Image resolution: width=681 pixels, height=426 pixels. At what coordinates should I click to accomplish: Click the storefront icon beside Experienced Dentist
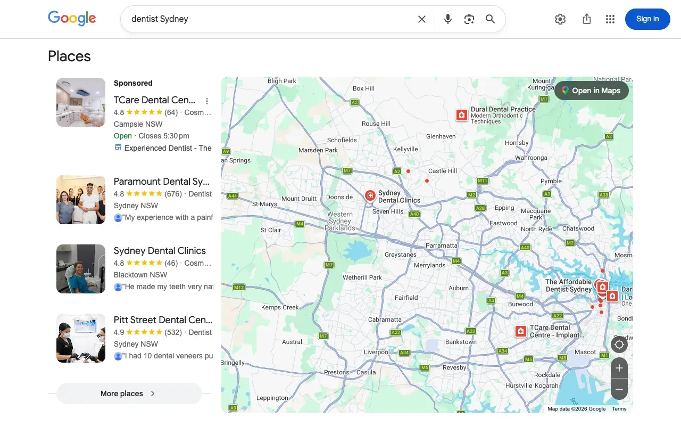(118, 148)
